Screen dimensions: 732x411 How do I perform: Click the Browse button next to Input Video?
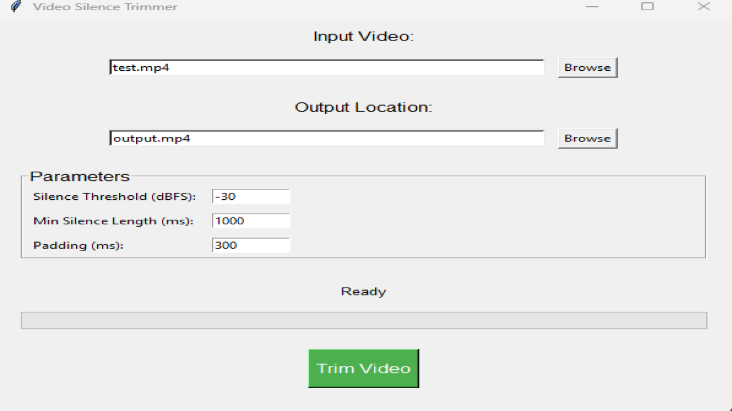coord(587,67)
